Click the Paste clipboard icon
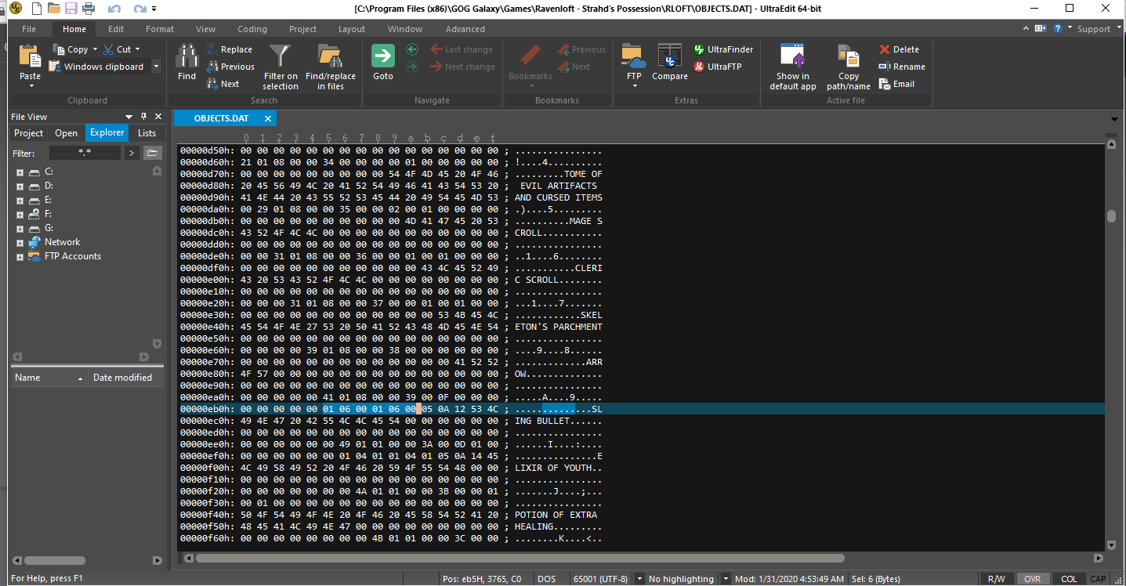Viewport: 1126px width, 586px height. pyautogui.click(x=30, y=56)
